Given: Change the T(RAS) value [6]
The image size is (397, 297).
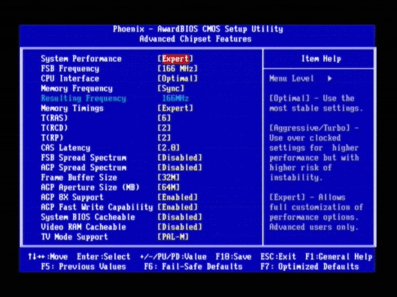Looking at the screenshot, I should [164, 118].
